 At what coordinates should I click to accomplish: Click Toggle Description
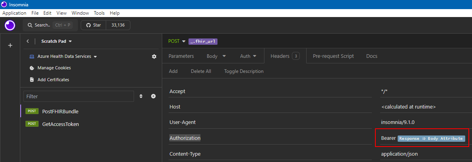(x=244, y=71)
